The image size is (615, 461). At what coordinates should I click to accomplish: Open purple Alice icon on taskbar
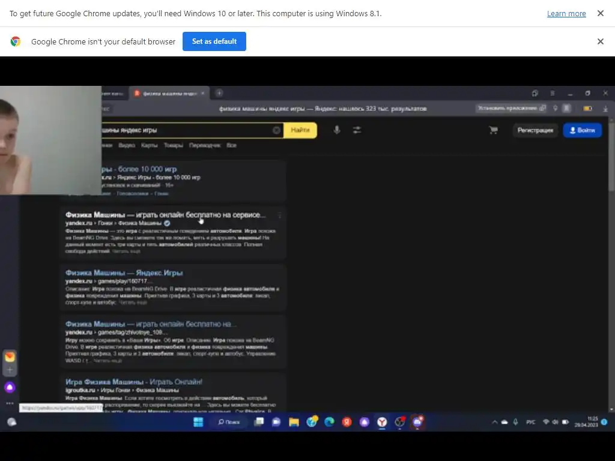coord(365,422)
